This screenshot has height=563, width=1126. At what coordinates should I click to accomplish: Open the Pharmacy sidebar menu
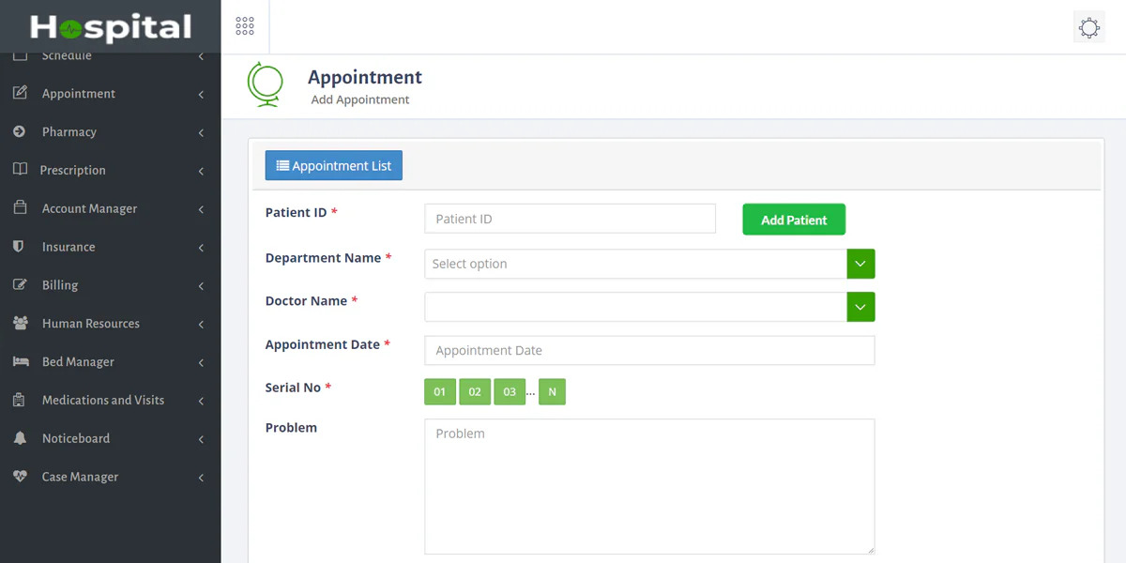pyautogui.click(x=111, y=132)
